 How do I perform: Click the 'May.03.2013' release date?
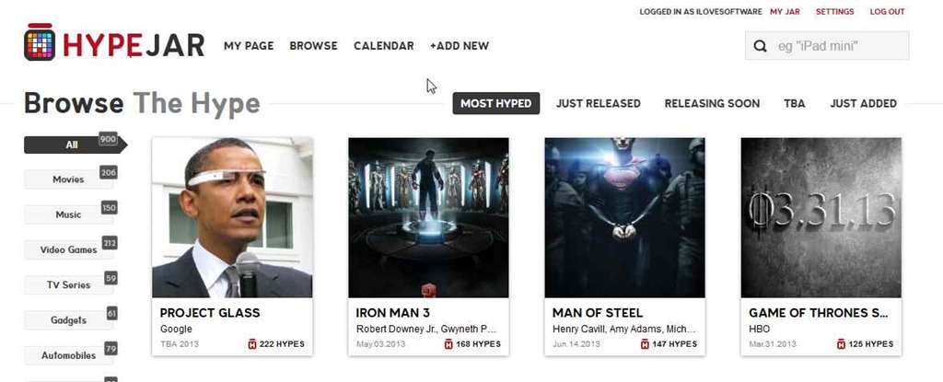pyautogui.click(x=380, y=344)
